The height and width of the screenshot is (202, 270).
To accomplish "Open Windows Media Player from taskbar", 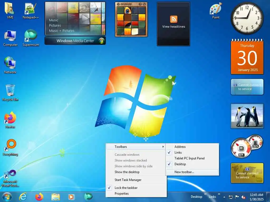I will click(71, 197).
